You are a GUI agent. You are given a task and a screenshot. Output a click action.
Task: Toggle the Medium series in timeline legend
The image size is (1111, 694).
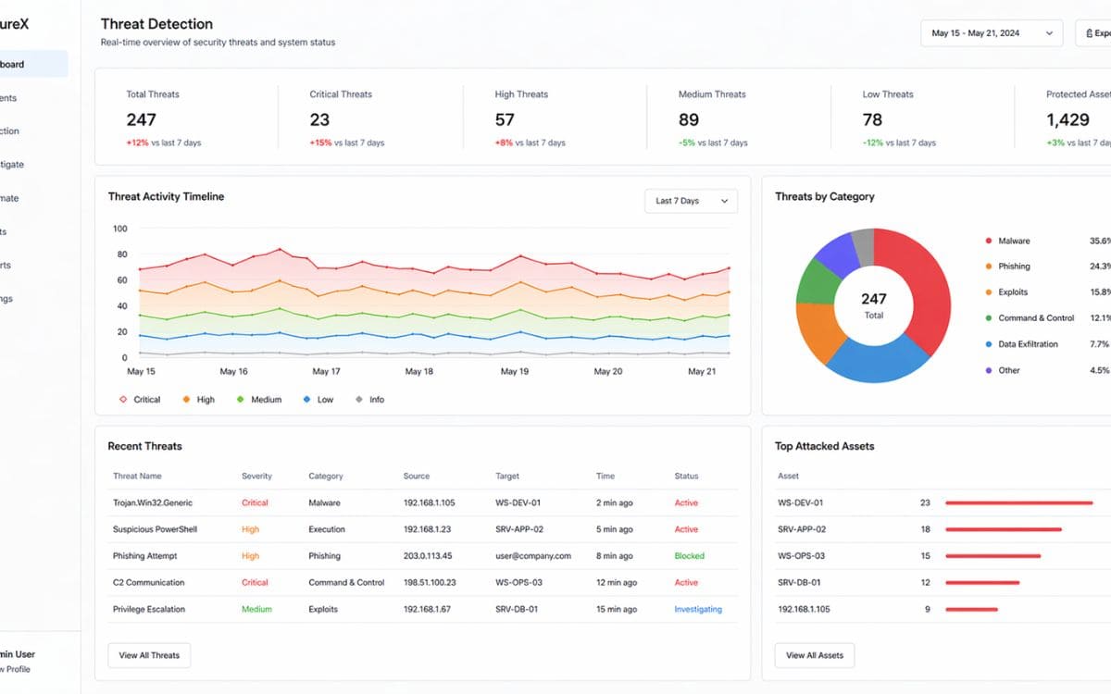tap(258, 400)
